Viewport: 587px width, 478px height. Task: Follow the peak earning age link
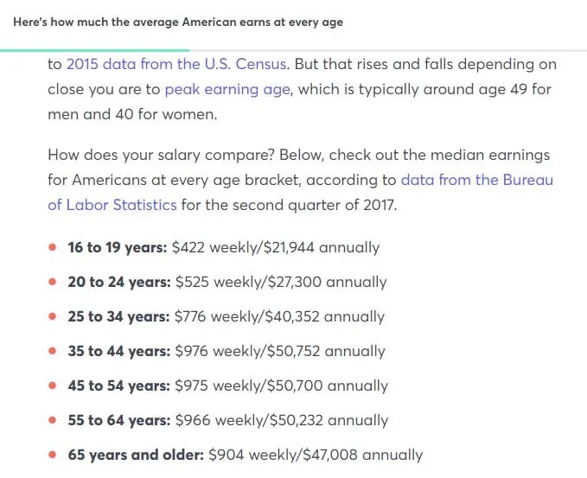tap(227, 89)
